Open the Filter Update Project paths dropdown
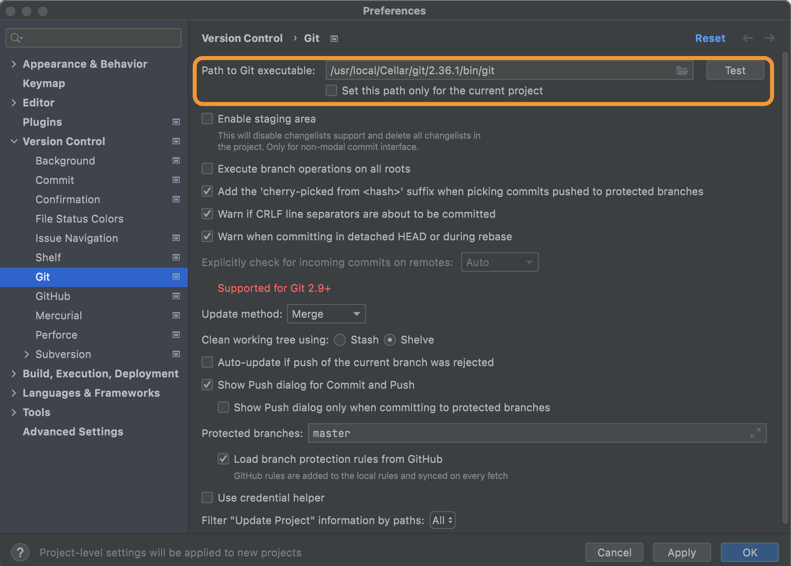This screenshot has width=791, height=566. pos(442,520)
